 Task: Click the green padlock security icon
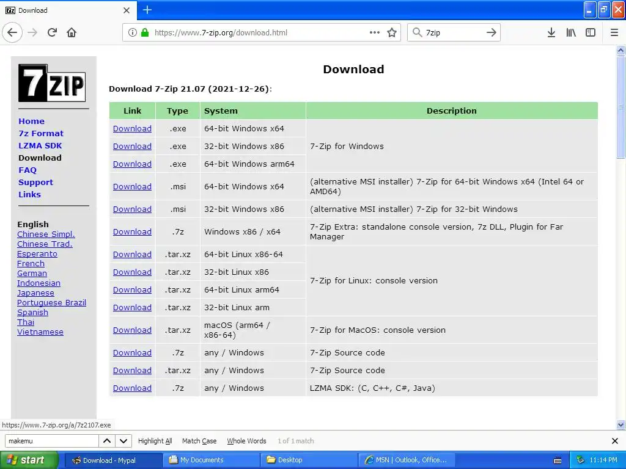click(x=145, y=32)
